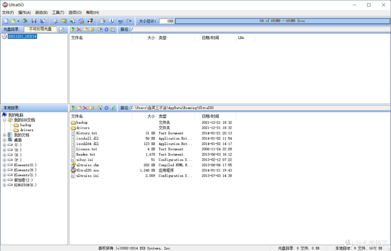Click the Help question mark icon

[120, 21]
